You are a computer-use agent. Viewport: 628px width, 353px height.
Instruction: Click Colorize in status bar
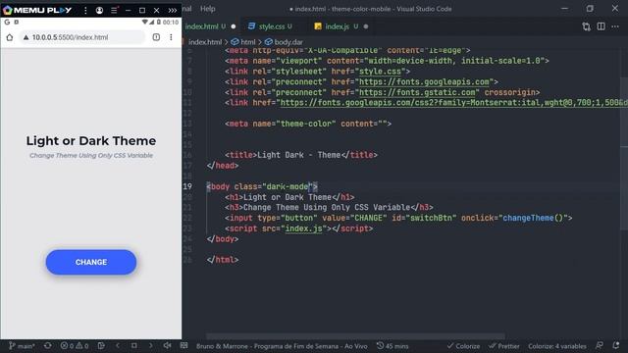click(463, 346)
